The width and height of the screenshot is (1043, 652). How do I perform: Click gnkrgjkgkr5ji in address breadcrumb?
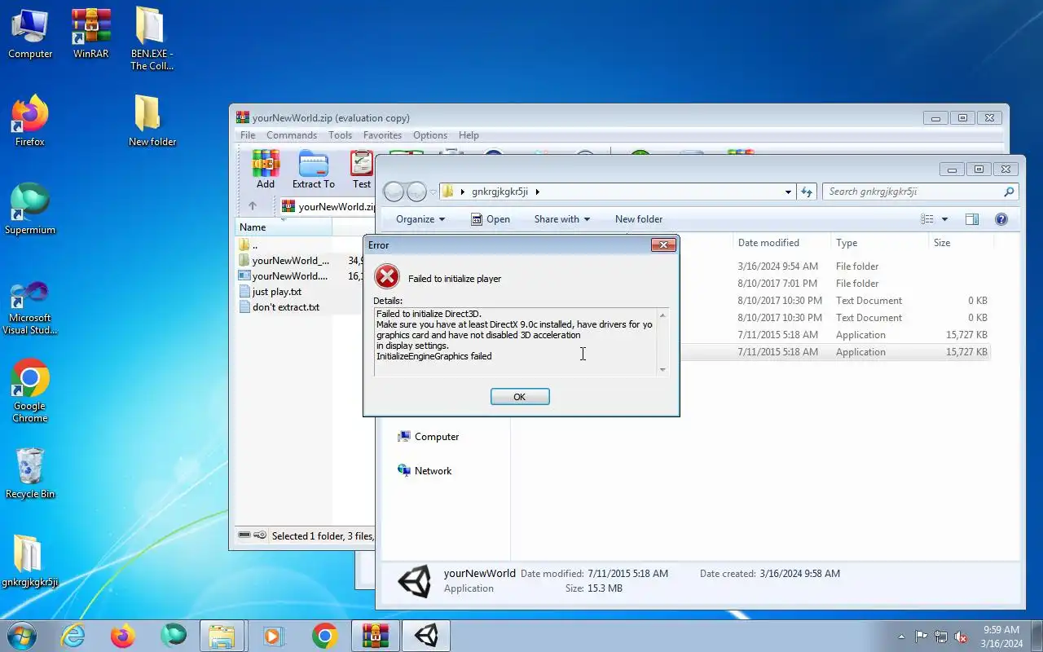pos(500,192)
